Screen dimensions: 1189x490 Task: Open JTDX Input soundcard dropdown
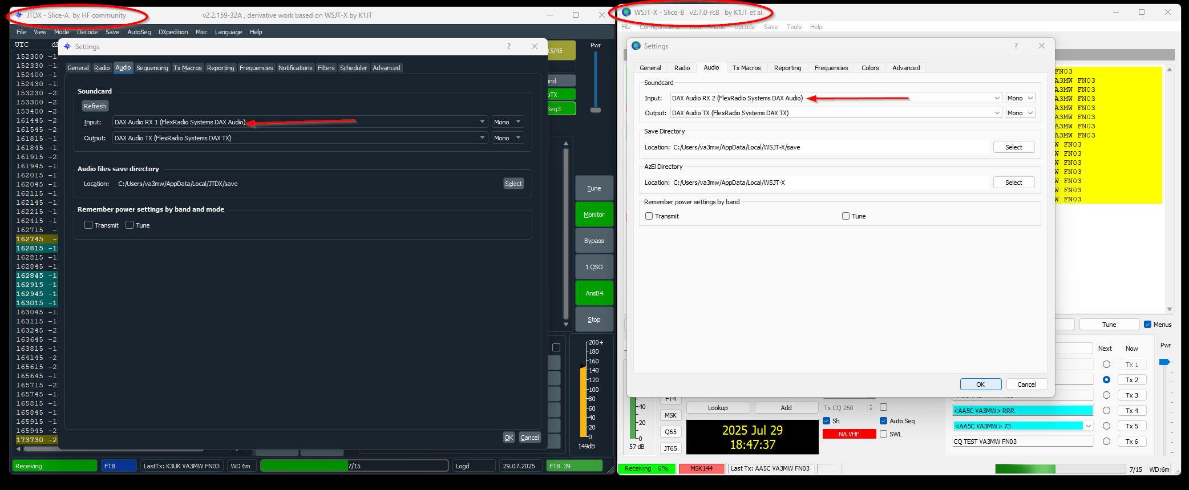tap(300, 122)
